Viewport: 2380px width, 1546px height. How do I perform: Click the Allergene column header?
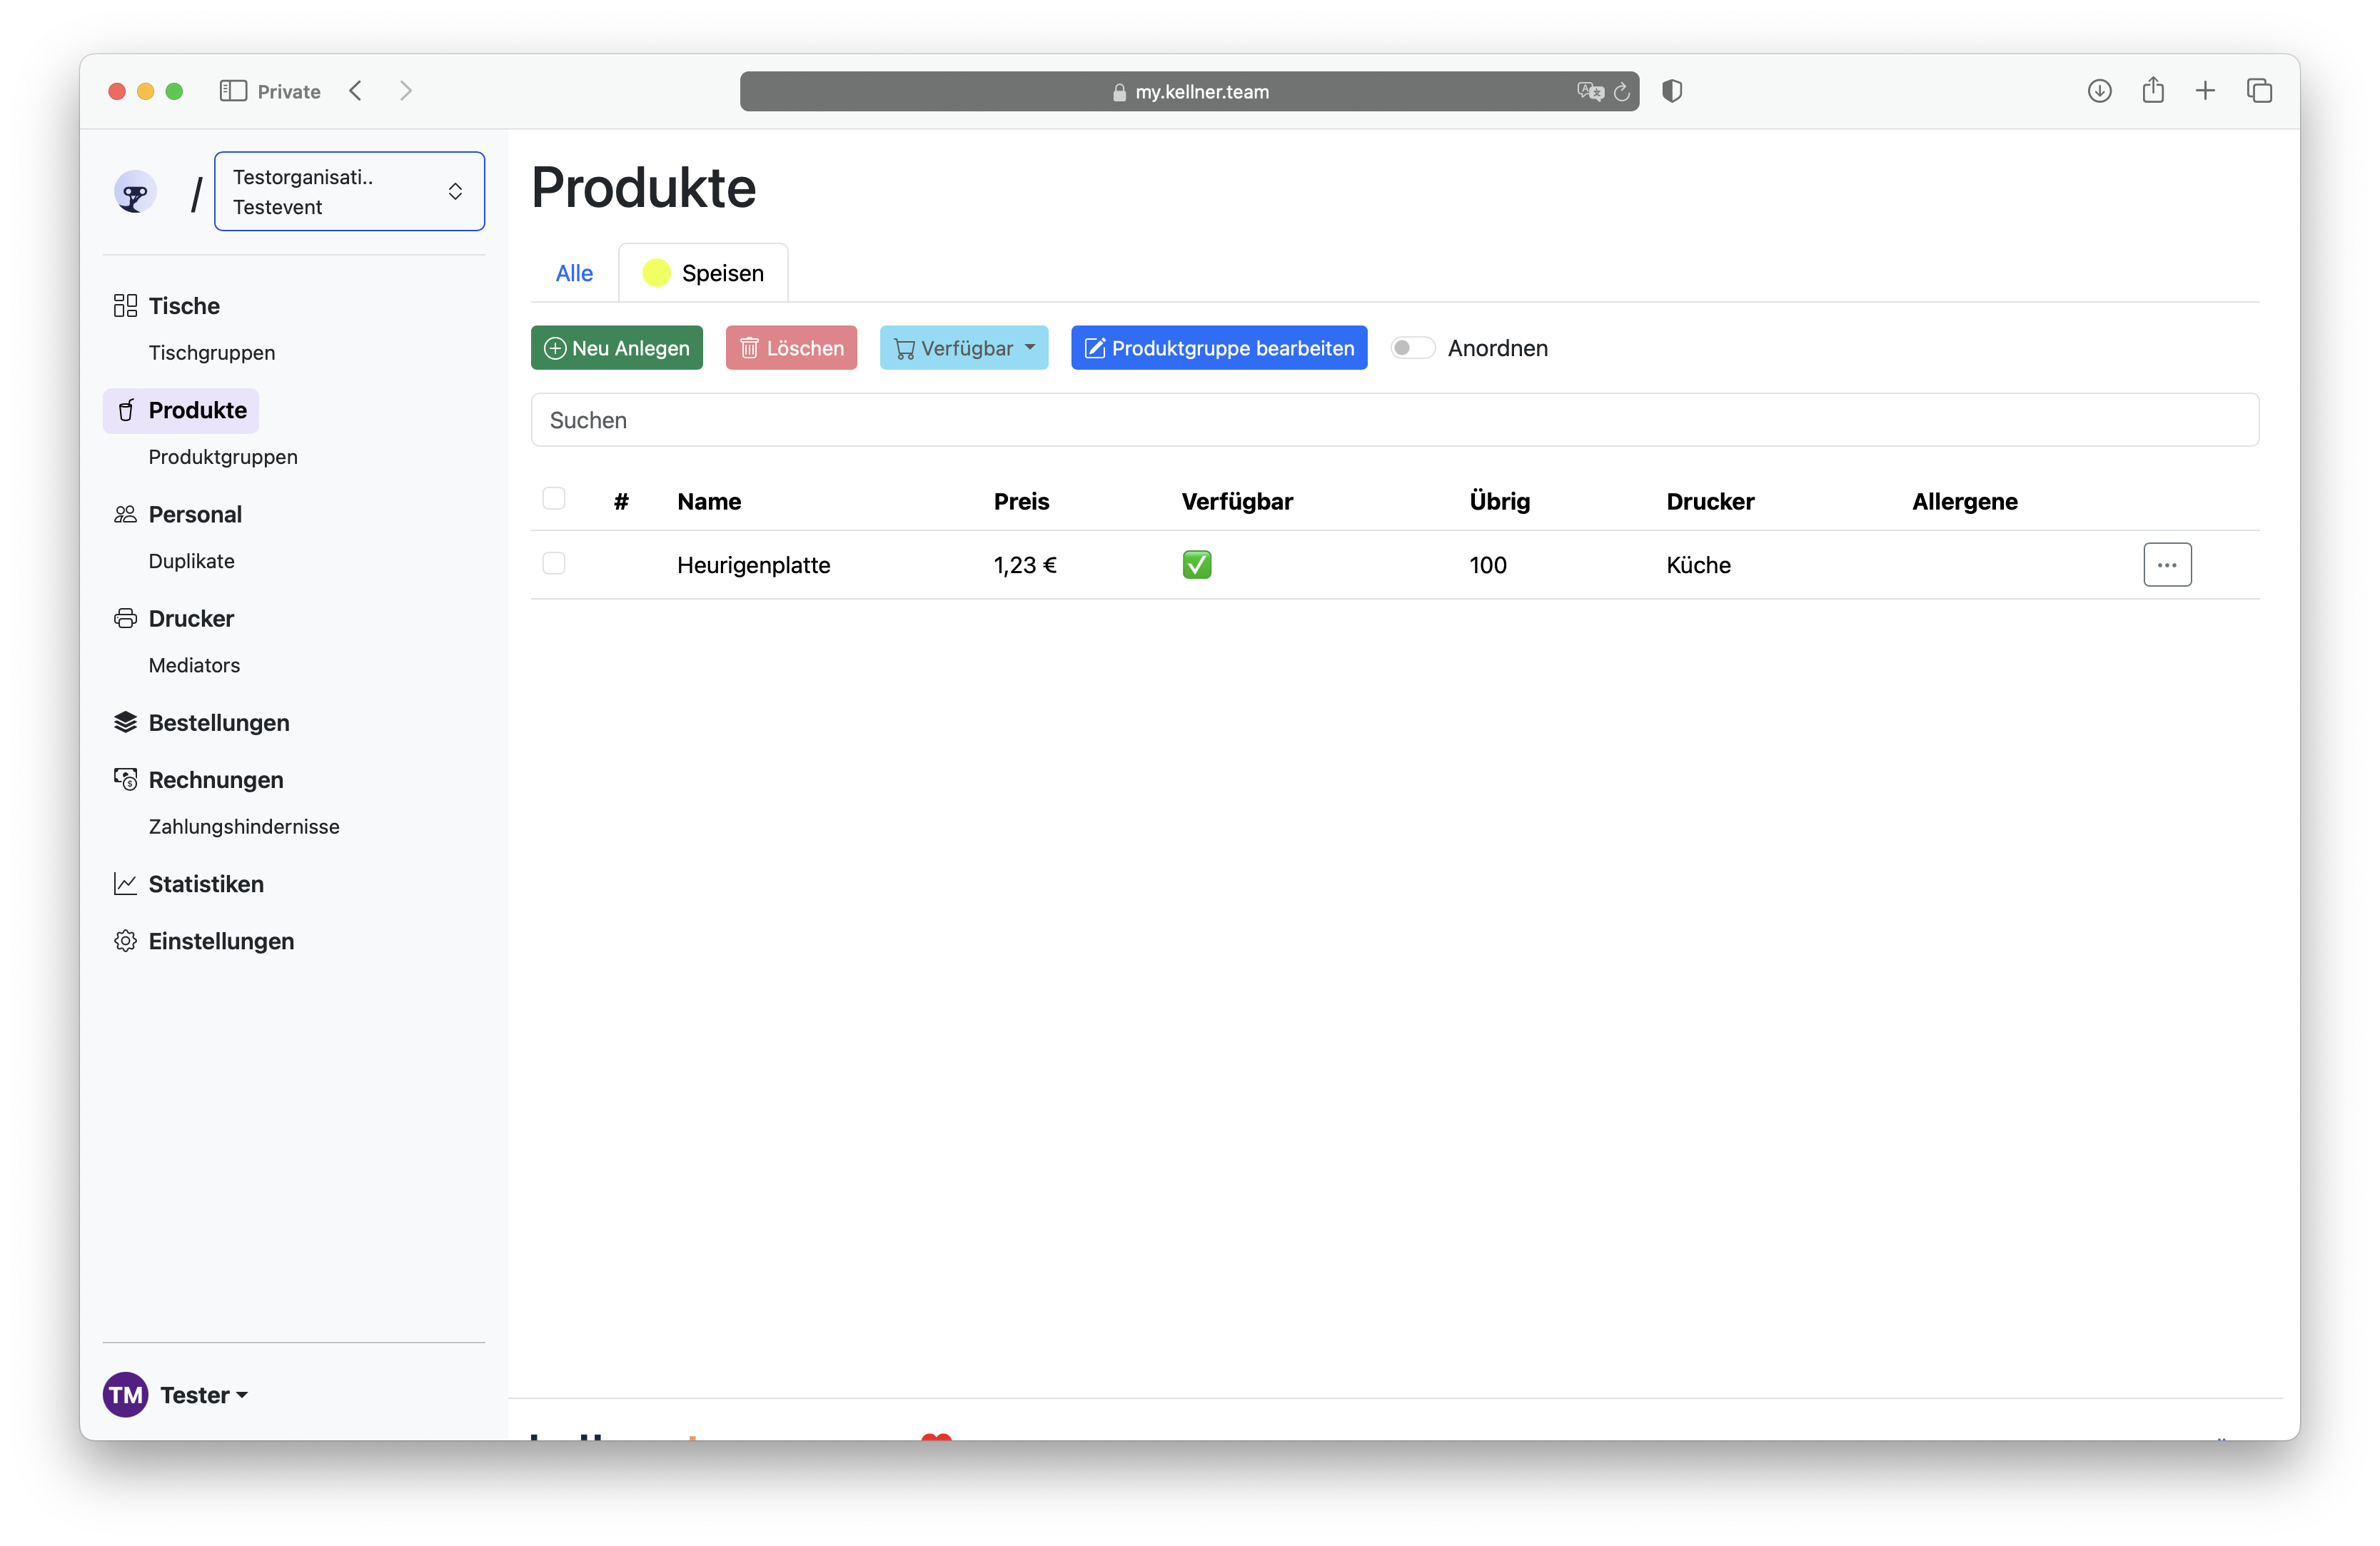[1964, 501]
